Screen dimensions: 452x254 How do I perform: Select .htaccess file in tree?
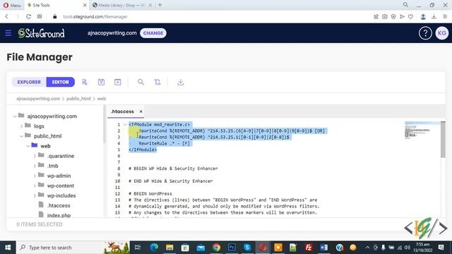pos(59,205)
